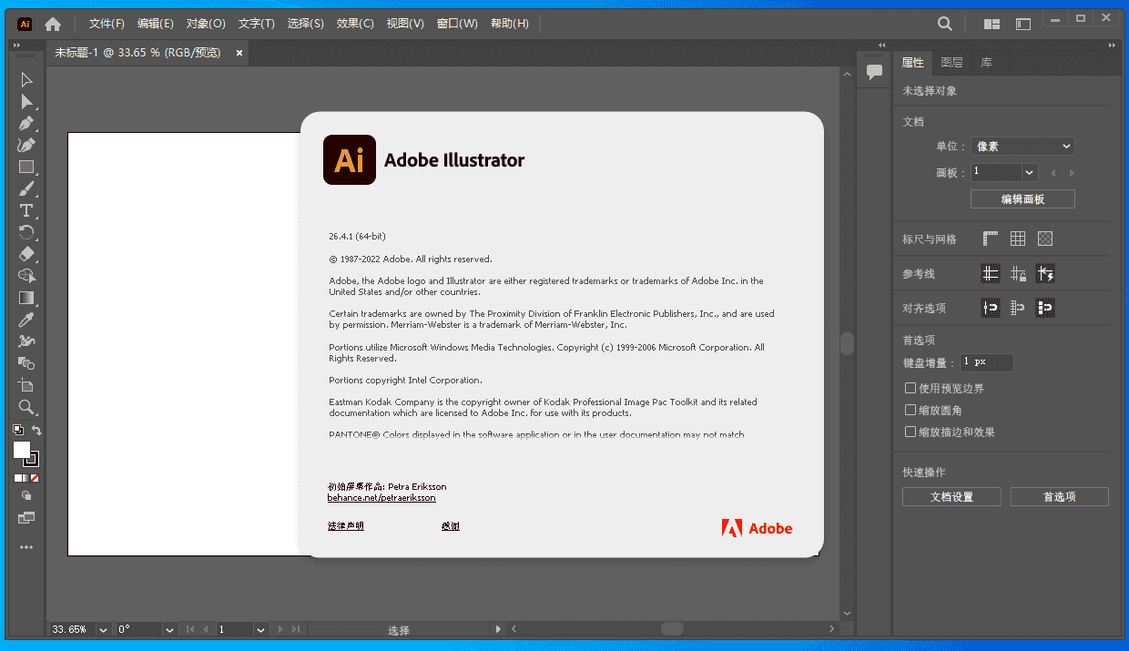Select the Pen tool
Viewport: 1129px width, 651px height.
26,121
